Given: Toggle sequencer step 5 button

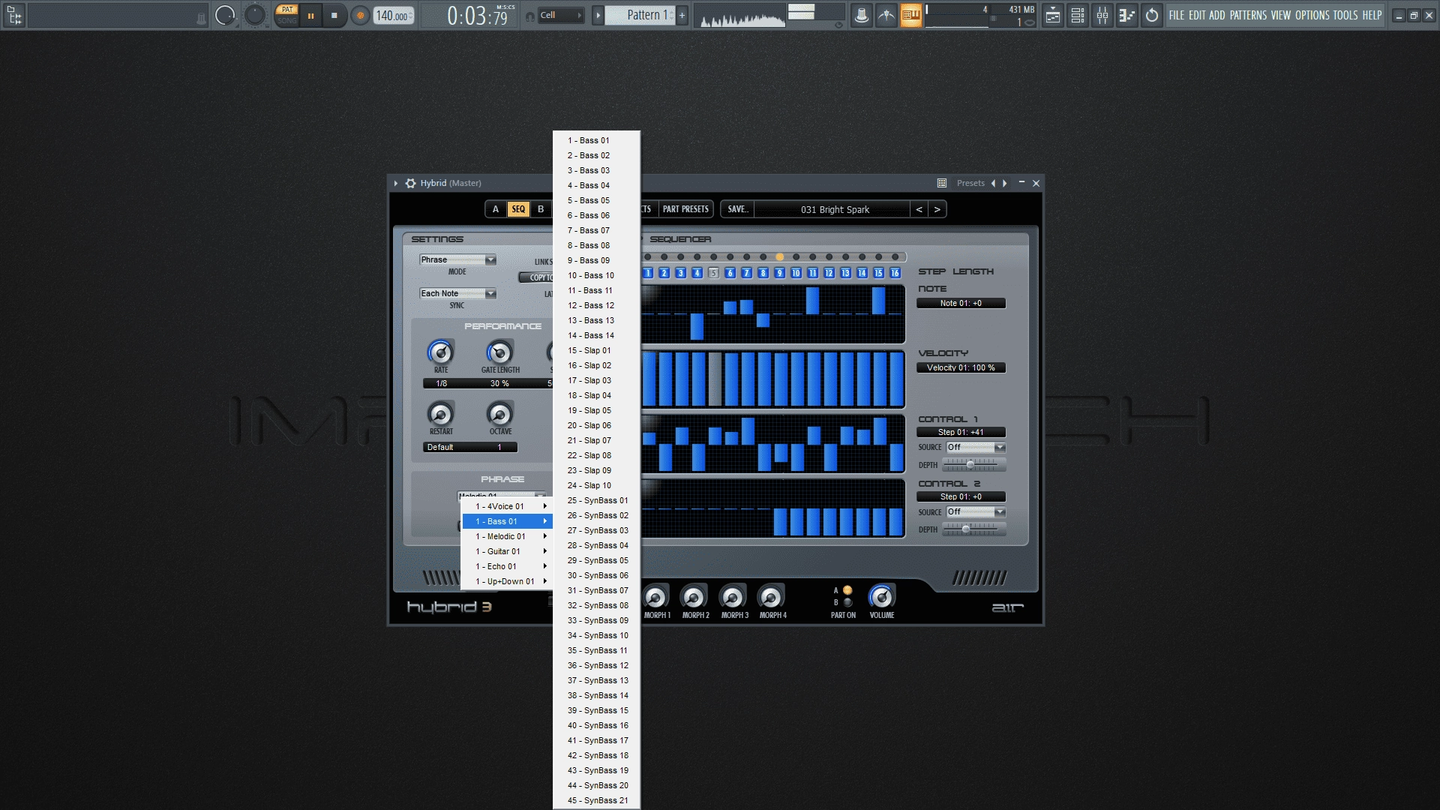Looking at the screenshot, I should [x=713, y=273].
